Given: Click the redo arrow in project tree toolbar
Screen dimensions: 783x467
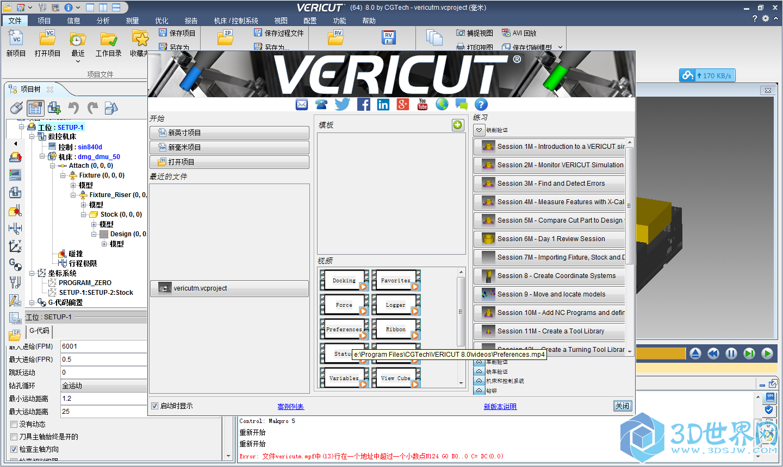Looking at the screenshot, I should 92,108.
